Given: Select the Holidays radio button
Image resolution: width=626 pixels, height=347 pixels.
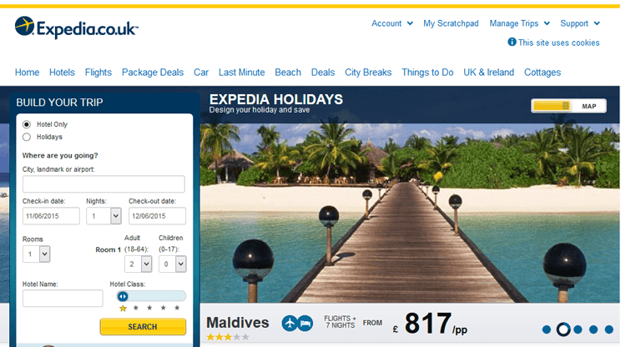Looking at the screenshot, I should (27, 137).
